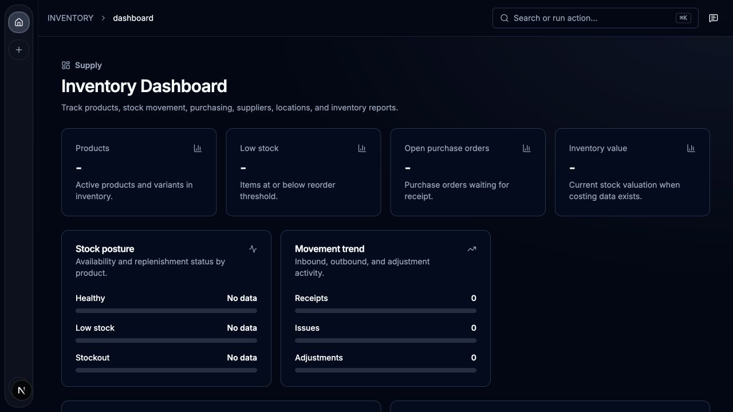
Task: Click the Inventory Dashboard title
Action: pos(144,86)
